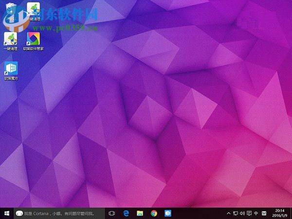Select the 一键清理 shortcut beside 软媒软件管家
The height and width of the screenshot is (219, 292).
point(11,41)
